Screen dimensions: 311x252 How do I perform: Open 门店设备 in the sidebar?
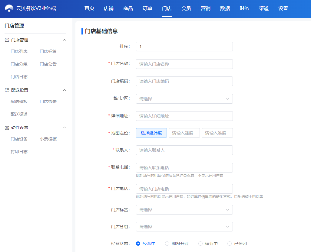[19, 139]
